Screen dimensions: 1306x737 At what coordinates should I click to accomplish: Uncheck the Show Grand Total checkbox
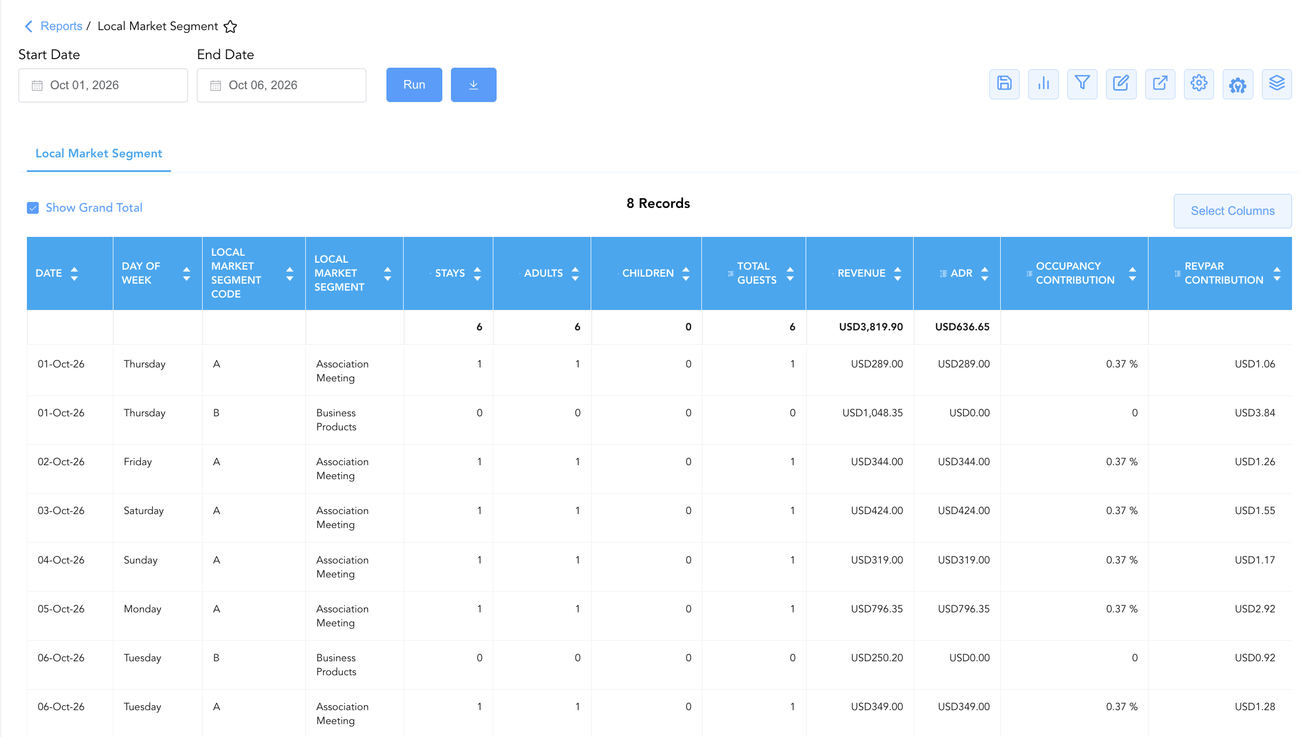tap(33, 208)
